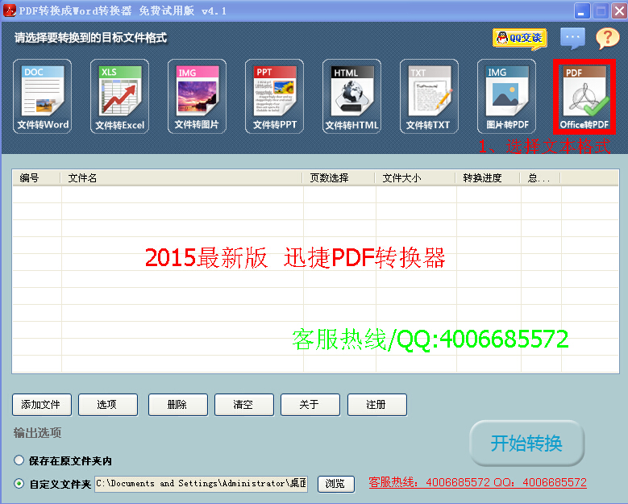Click the 清空 button to clear list
628x504 pixels.
click(244, 405)
